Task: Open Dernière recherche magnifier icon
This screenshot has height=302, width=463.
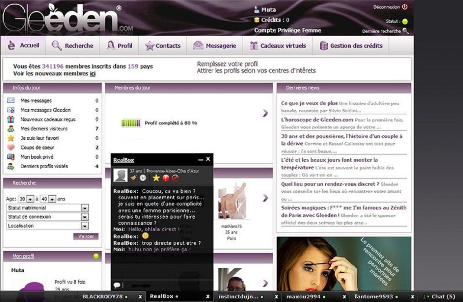Action: coord(406,31)
